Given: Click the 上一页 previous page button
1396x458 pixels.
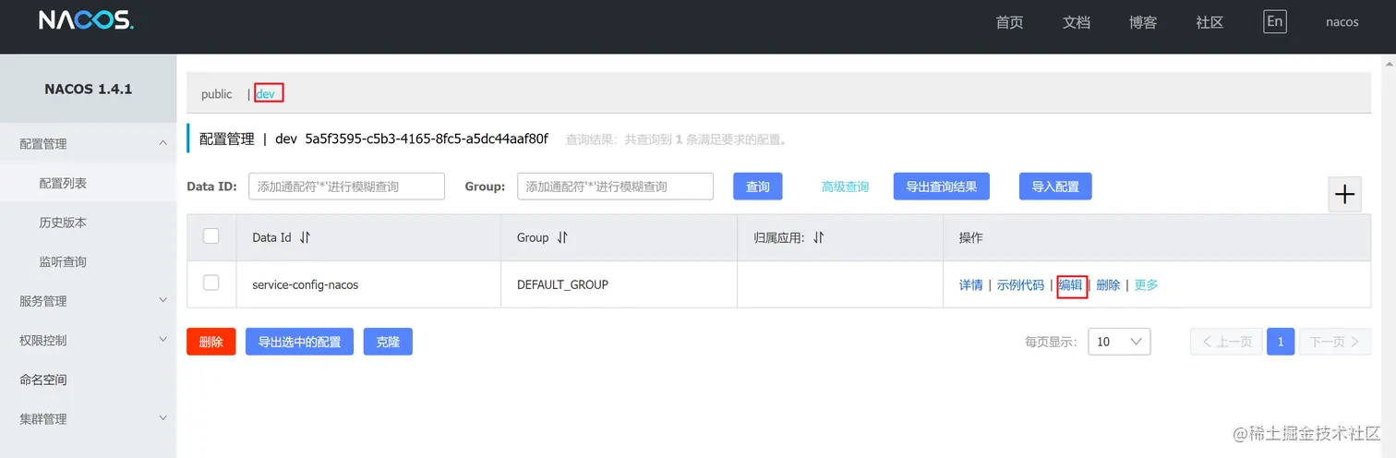Looking at the screenshot, I should point(1226,342).
